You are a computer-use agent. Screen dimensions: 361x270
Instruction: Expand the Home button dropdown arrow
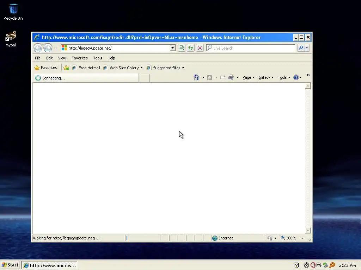203,78
